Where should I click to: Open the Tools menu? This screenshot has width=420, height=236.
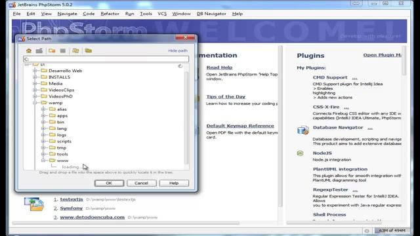[146, 14]
